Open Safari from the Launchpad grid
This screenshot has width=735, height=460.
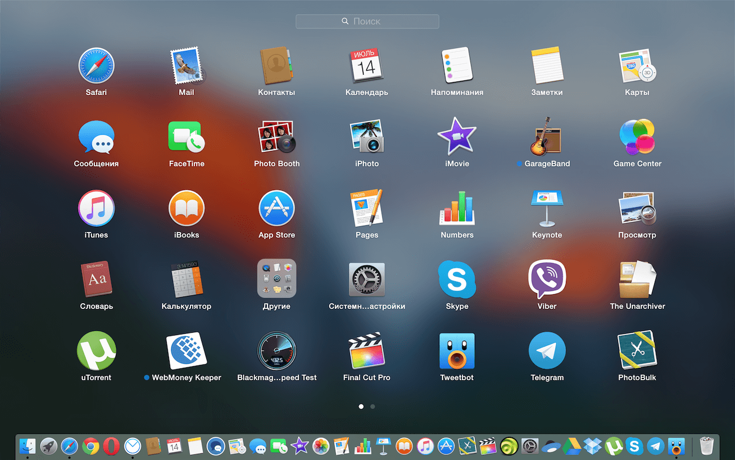tap(96, 66)
